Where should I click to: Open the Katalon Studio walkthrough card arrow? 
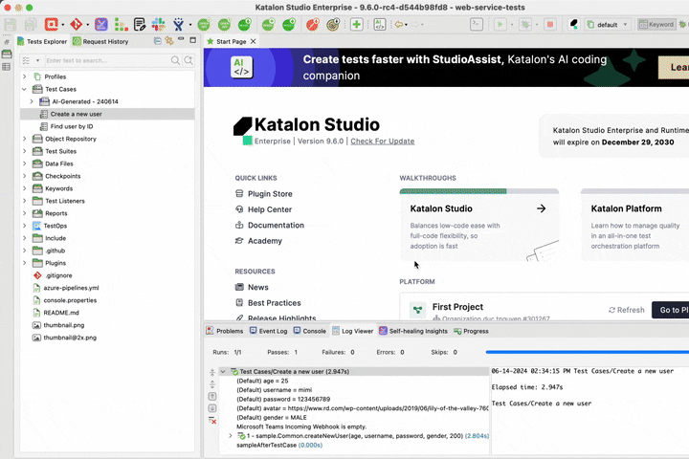(541, 208)
